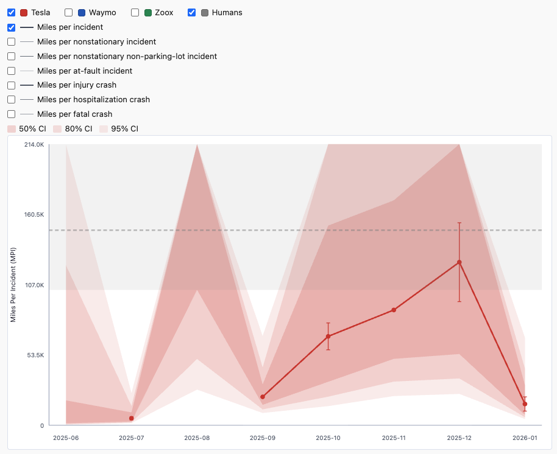The height and width of the screenshot is (454, 557).
Task: Click the green Zoox color swatch
Action: [149, 13]
